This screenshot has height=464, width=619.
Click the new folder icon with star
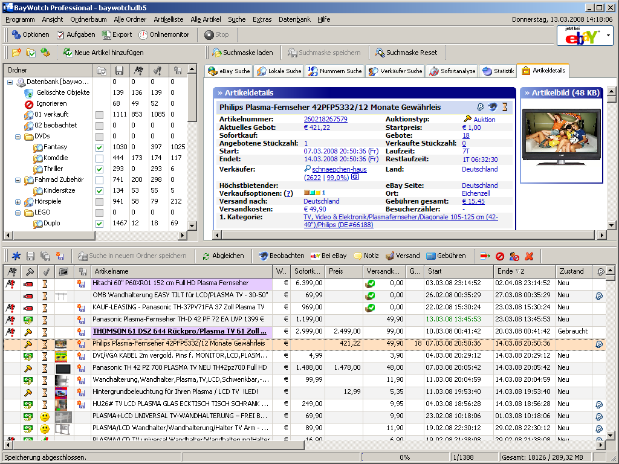(16, 53)
